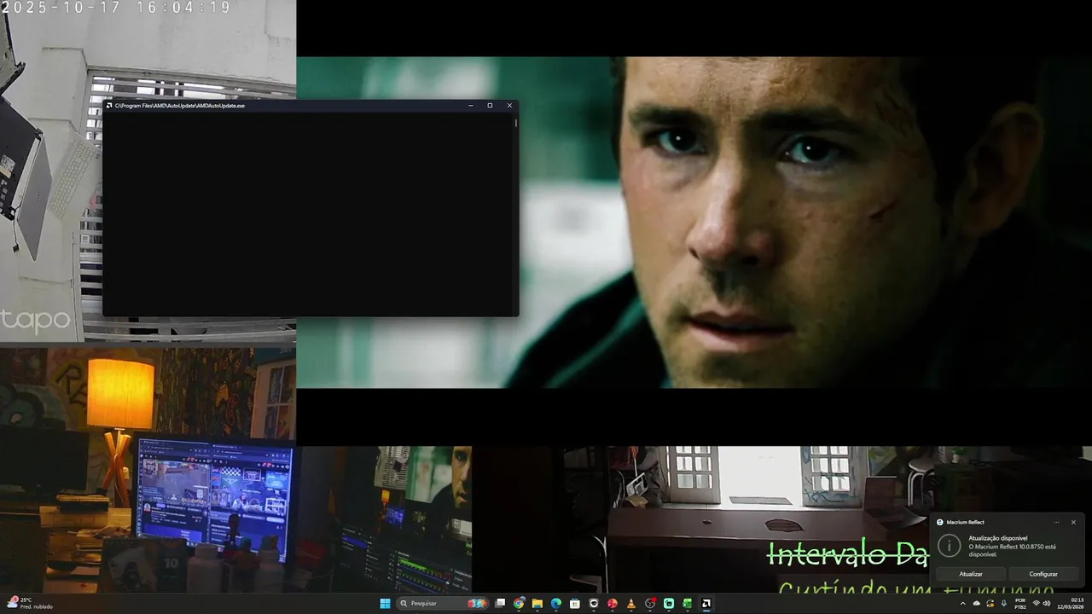Click Configurar in Macrium Reflect notification
Image resolution: width=1092 pixels, height=614 pixels.
(1043, 574)
